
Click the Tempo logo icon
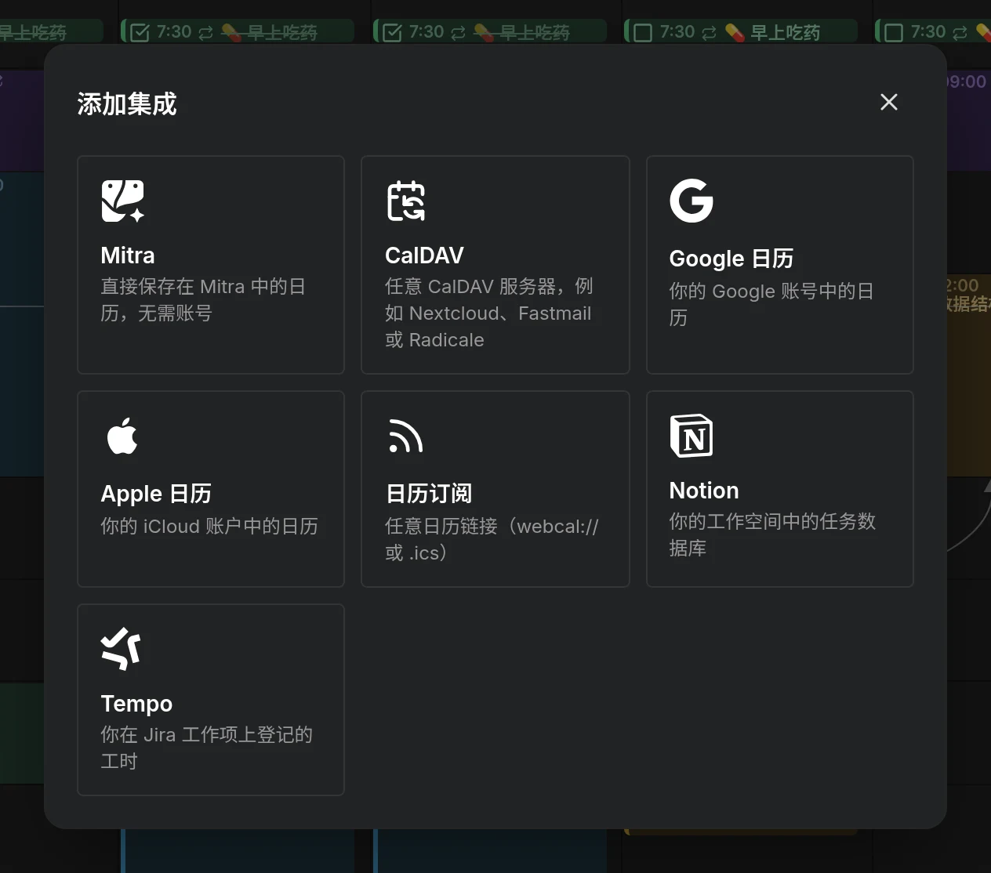122,649
